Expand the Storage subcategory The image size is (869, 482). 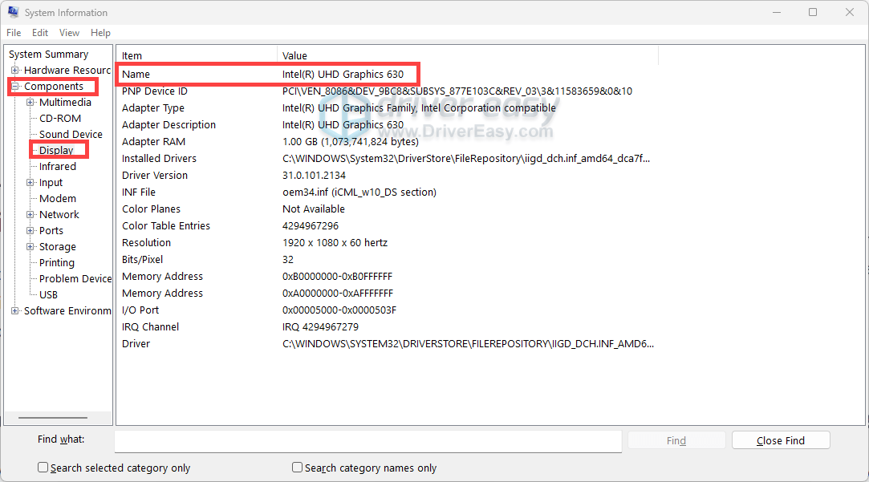(30, 247)
